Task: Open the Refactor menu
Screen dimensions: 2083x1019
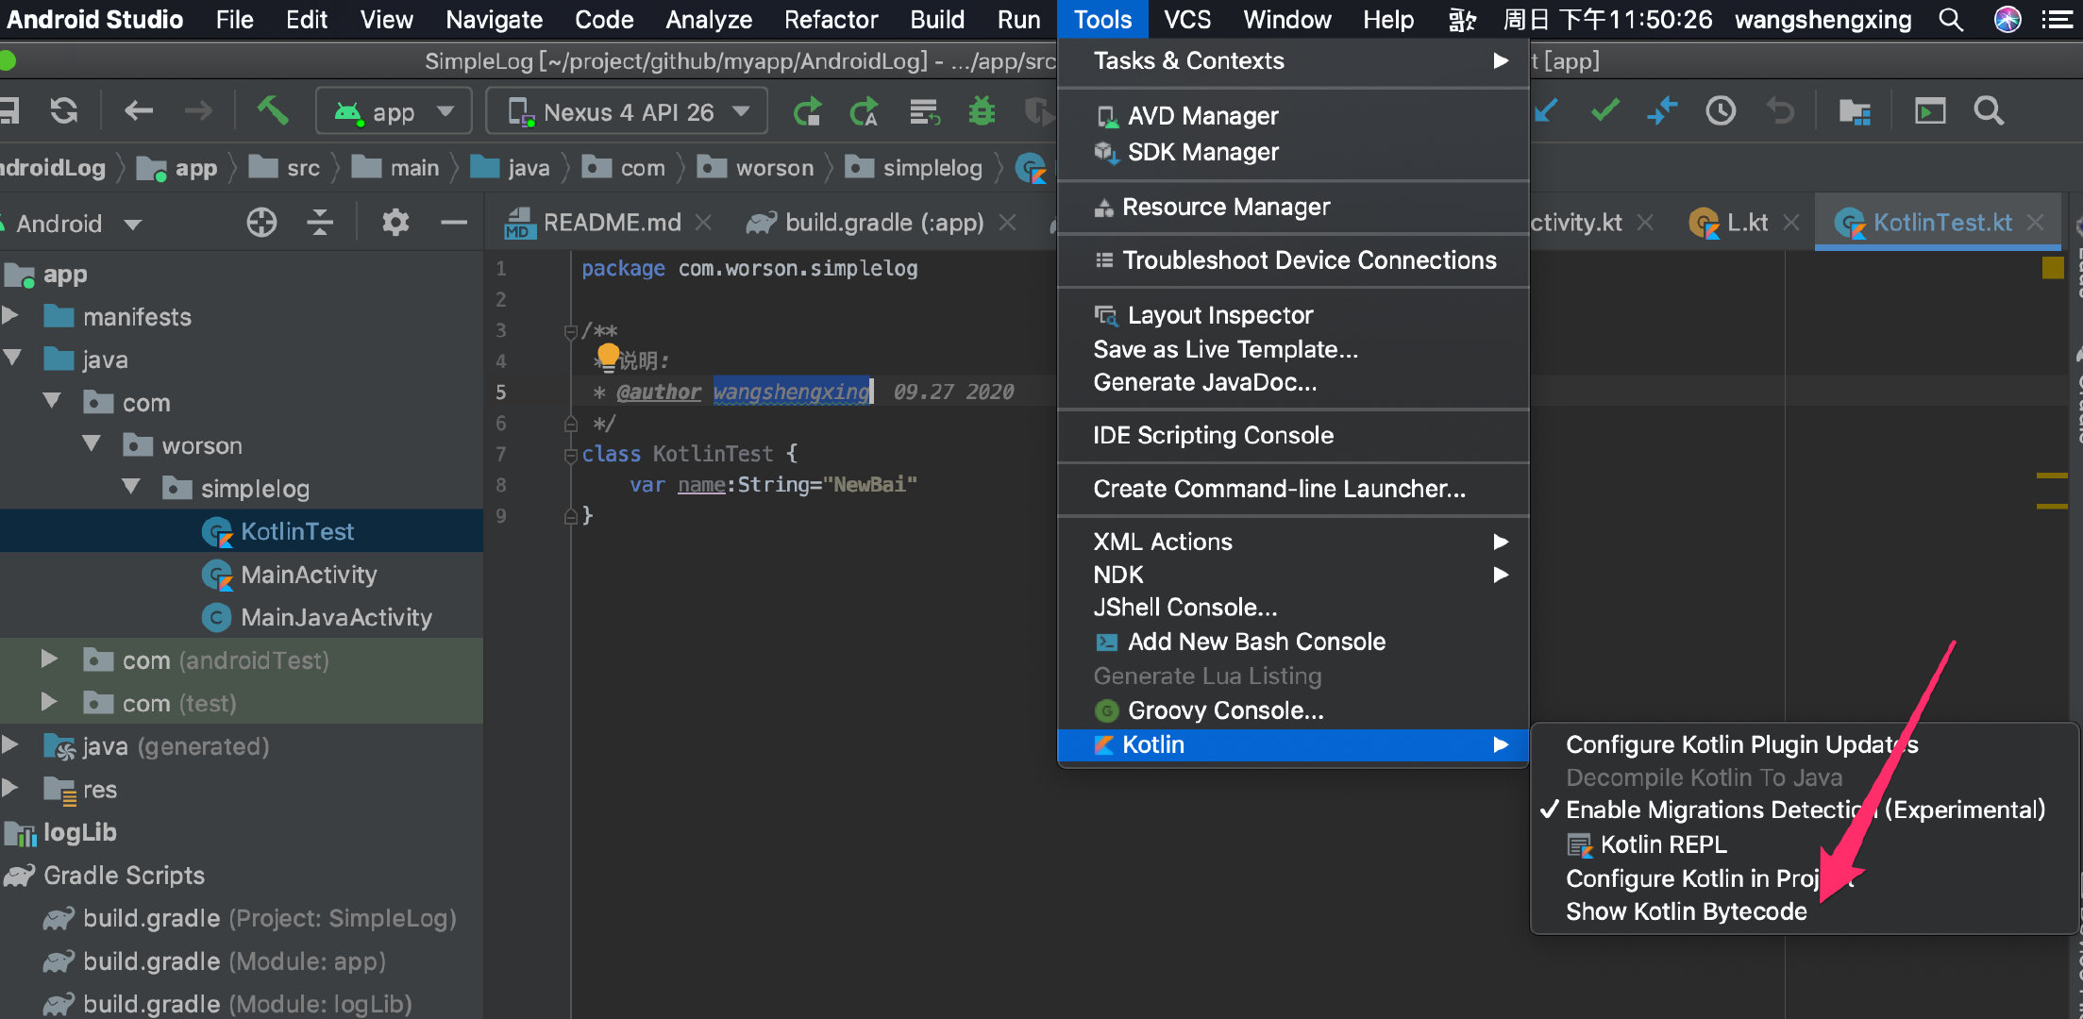Action: click(831, 19)
